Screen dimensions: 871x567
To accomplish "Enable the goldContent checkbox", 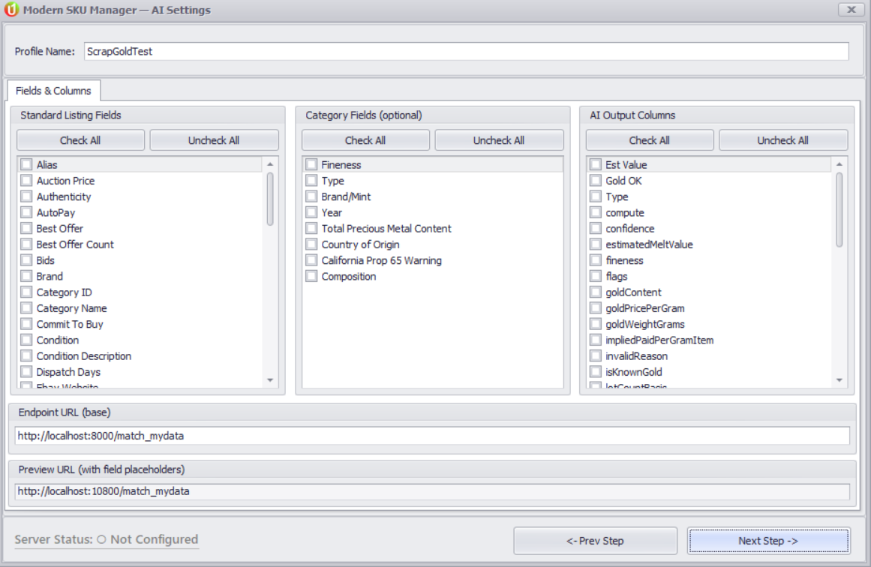I will coord(596,292).
